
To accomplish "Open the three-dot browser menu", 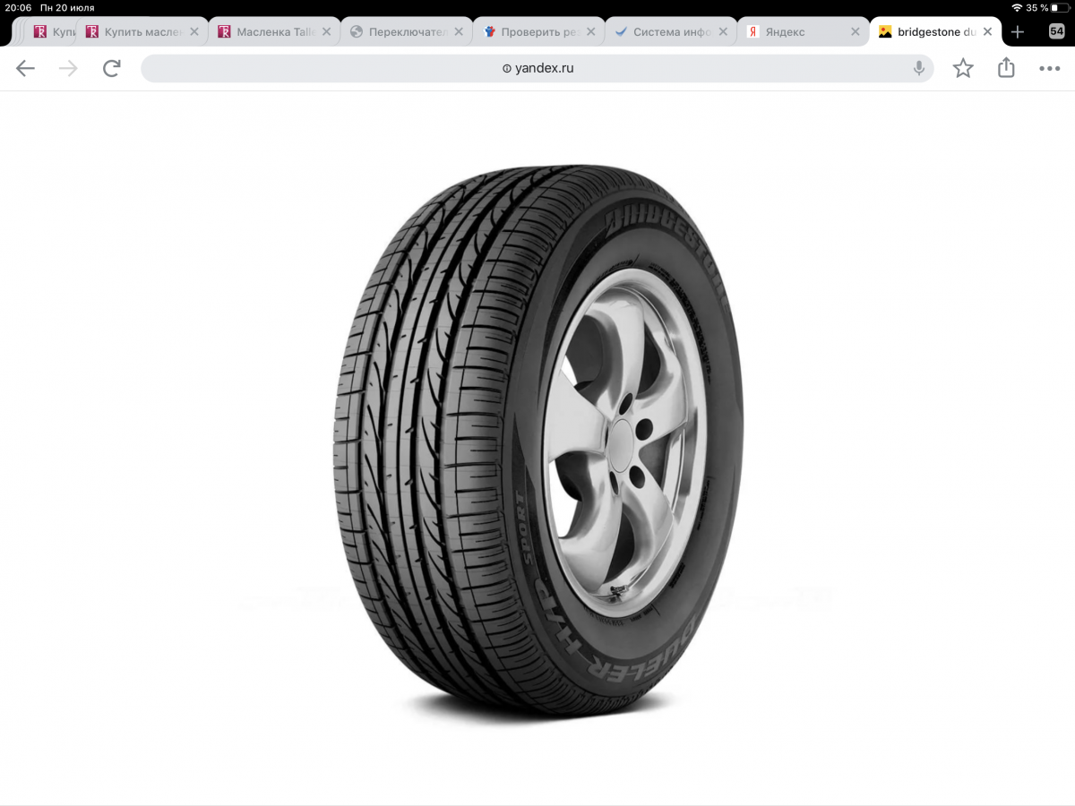I will click(1049, 68).
